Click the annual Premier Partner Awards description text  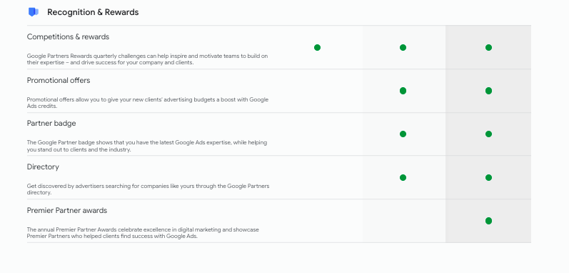143,233
